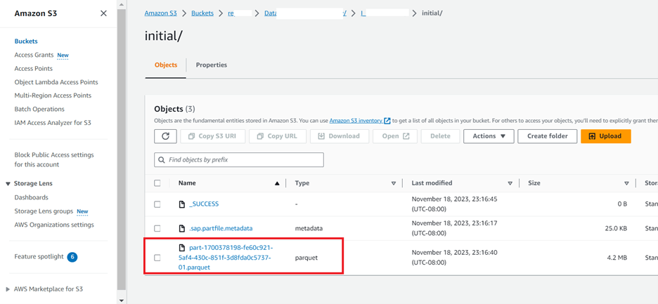Open the .sap.partfile.metadata object link
This screenshot has width=658, height=304.
221,228
